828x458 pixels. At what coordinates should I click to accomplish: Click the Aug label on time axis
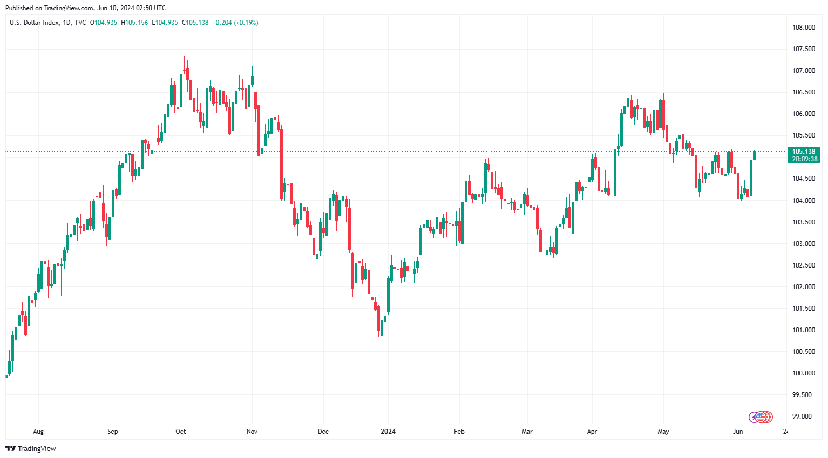coord(38,432)
